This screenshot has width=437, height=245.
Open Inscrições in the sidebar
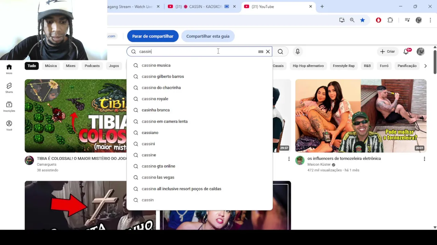pyautogui.click(x=9, y=107)
